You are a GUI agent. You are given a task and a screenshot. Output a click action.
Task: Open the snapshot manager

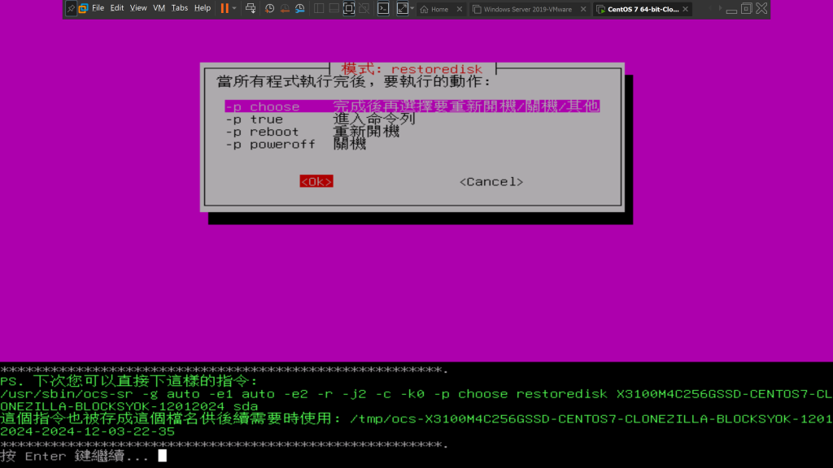(299, 9)
